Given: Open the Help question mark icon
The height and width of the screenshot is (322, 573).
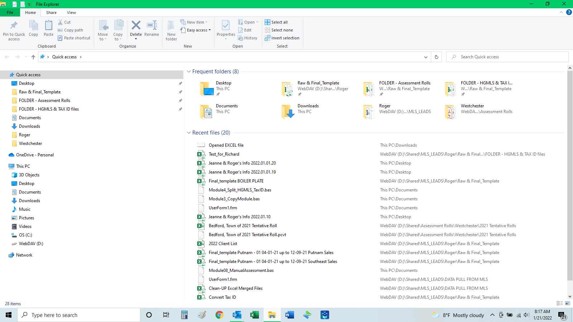Looking at the screenshot, I should coord(569,12).
